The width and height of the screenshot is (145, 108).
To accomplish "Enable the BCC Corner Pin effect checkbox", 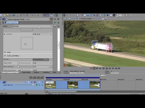I will click(x=5, y=22).
